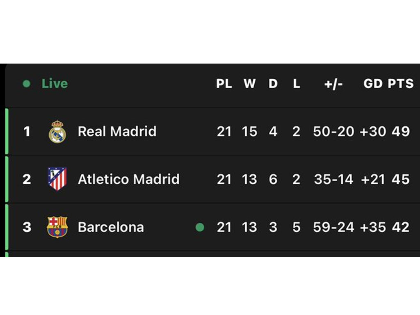Click the green live dot beside Barcelona

(x=200, y=227)
